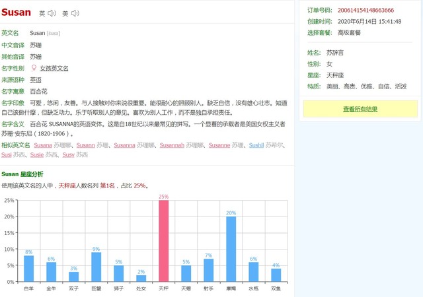This screenshot has height=297, width=423.
Task: Visit the Susannah name link
Action: point(172,145)
